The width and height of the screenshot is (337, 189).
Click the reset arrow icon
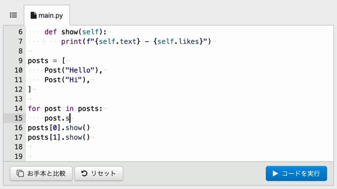pyautogui.click(x=84, y=173)
